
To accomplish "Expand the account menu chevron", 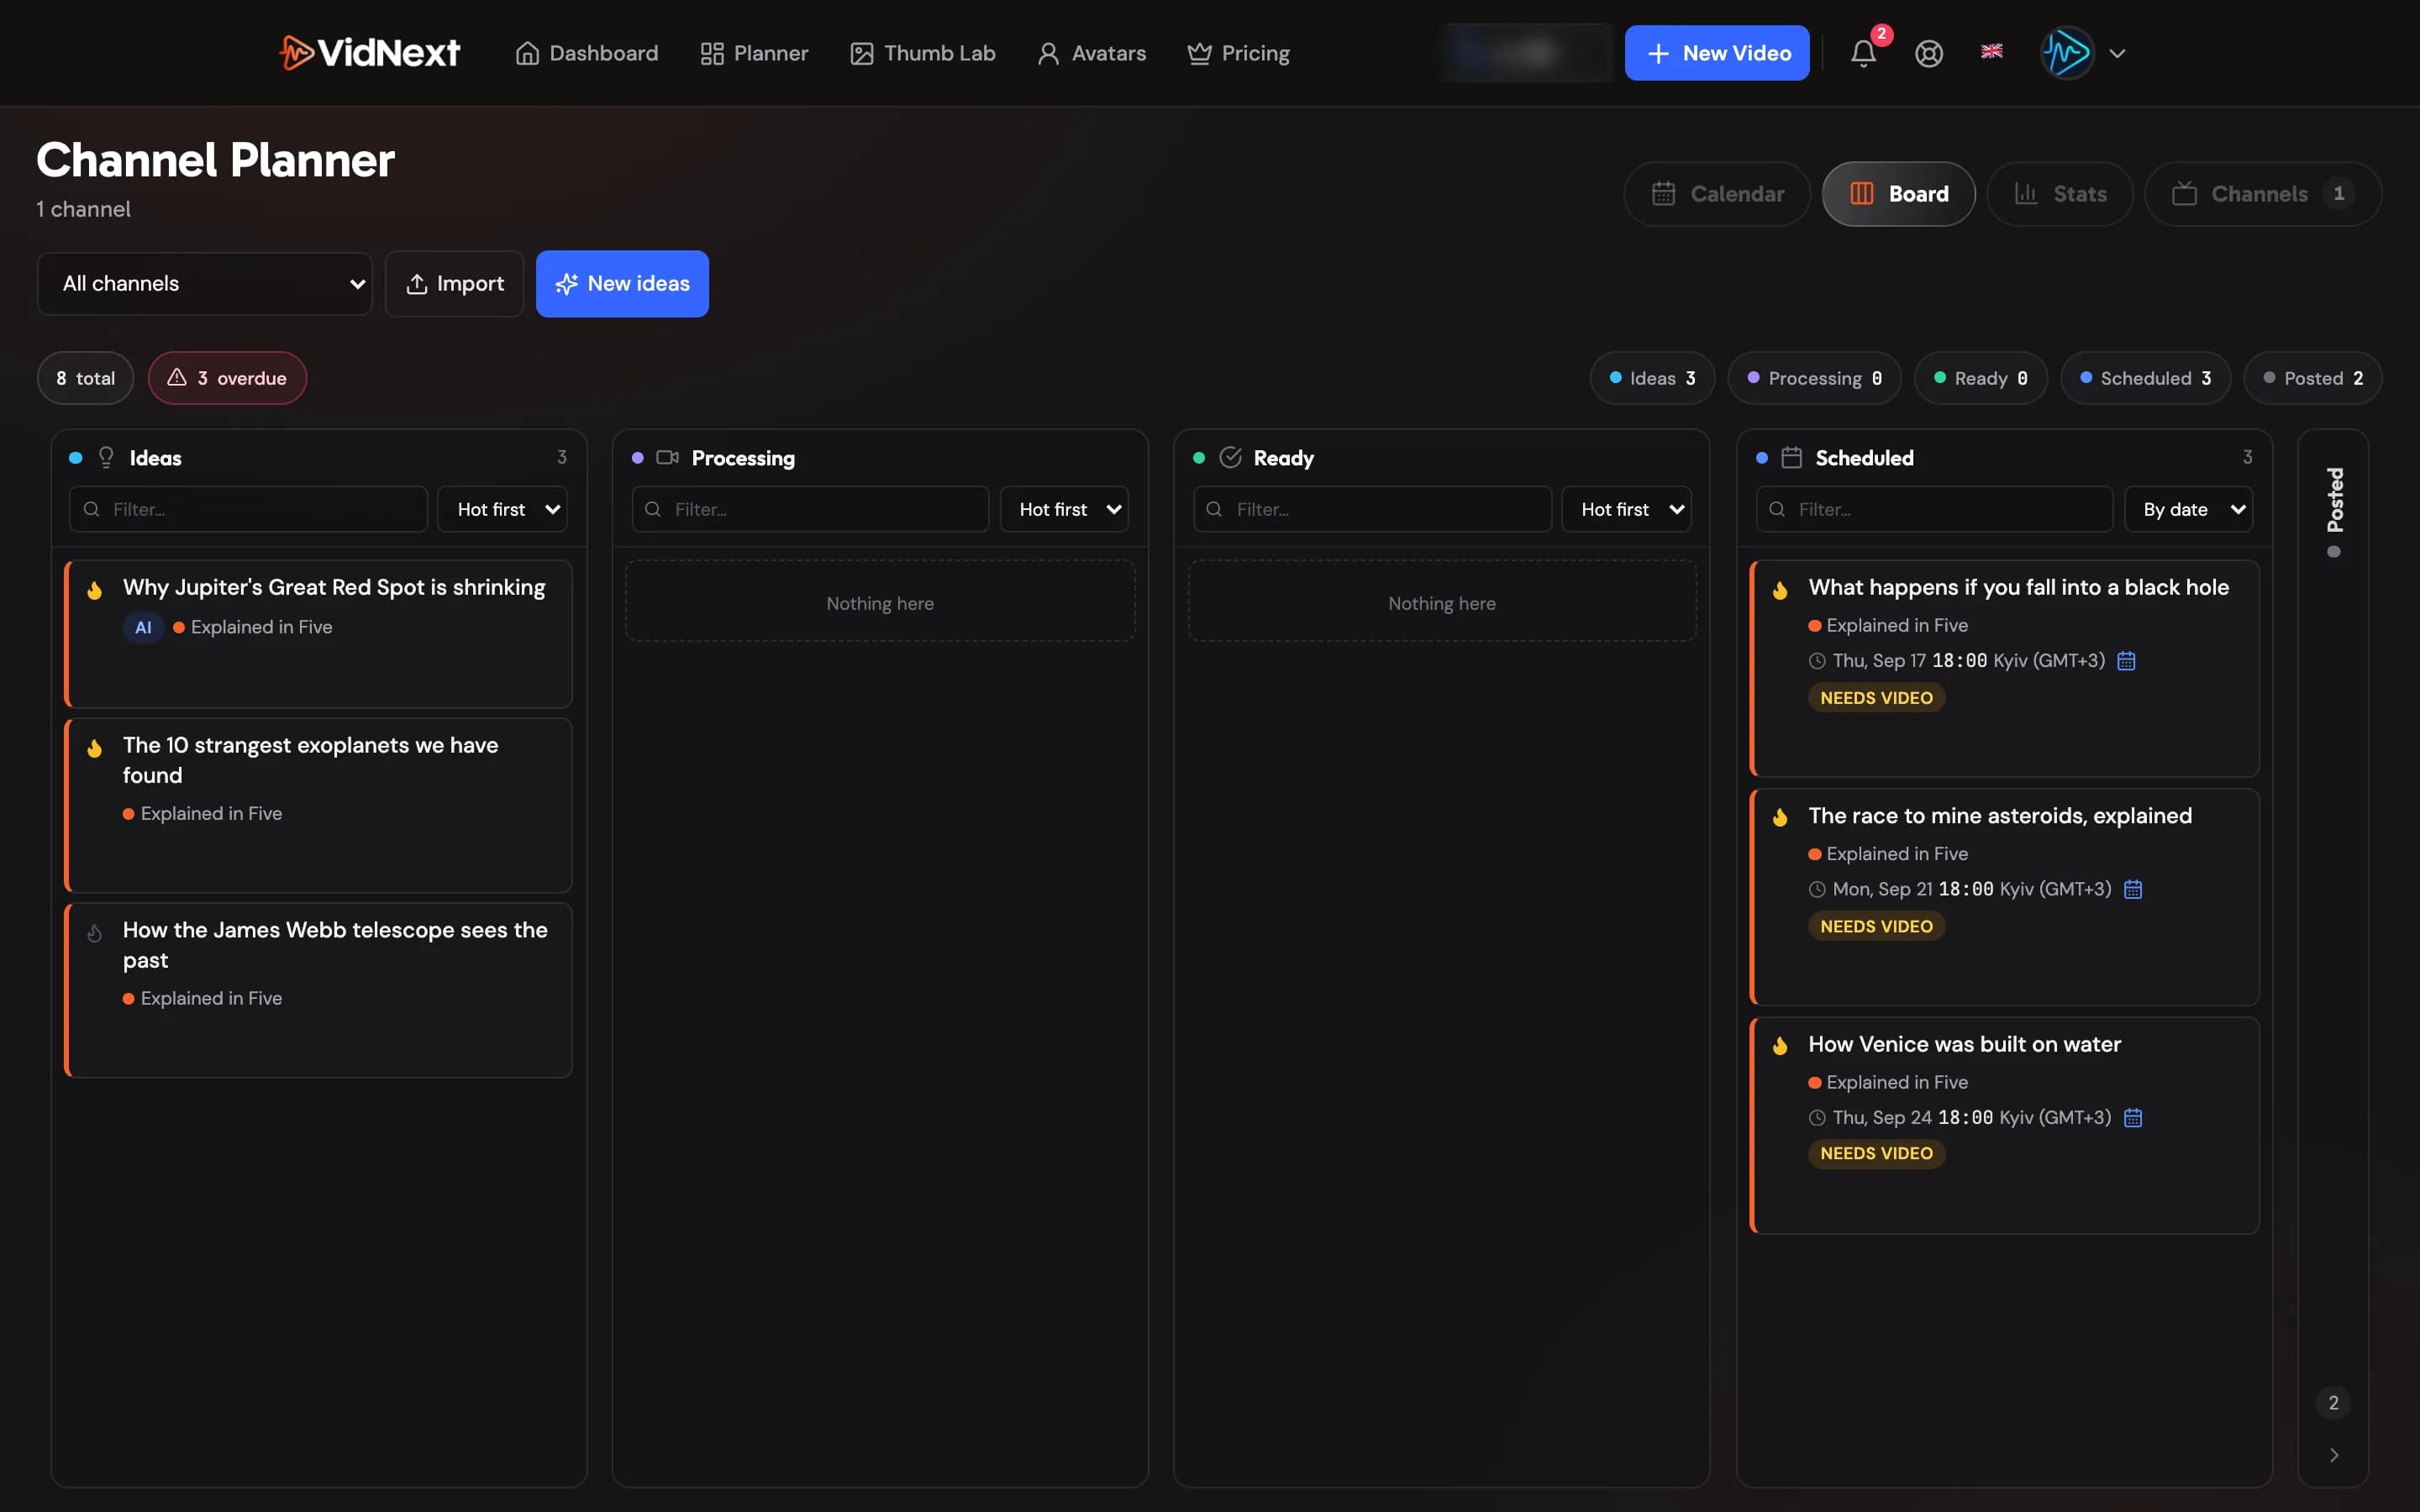I will coord(2117,53).
